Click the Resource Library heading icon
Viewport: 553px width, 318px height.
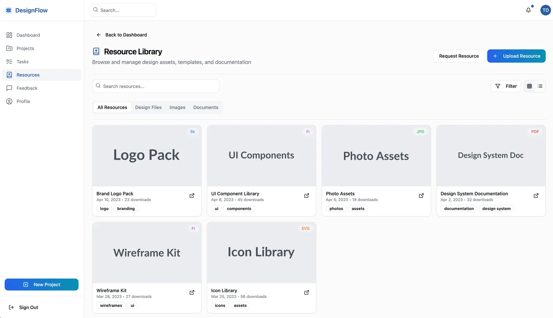96,51
